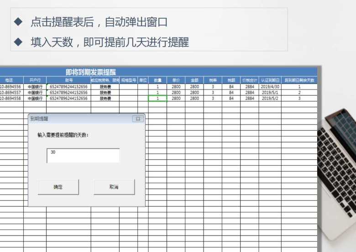Select the 开户行 column header
The height and width of the screenshot is (252, 356).
pos(35,80)
